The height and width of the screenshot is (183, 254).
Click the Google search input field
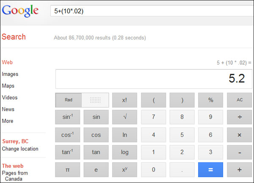tap(150, 11)
